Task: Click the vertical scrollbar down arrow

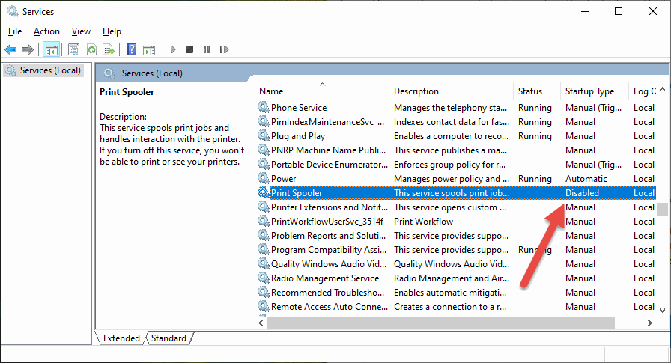Action: 663,311
